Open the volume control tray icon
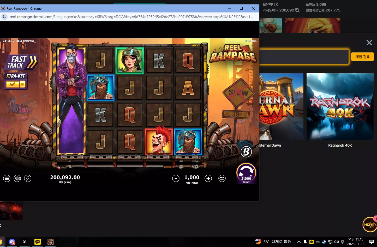 (x=336, y=242)
